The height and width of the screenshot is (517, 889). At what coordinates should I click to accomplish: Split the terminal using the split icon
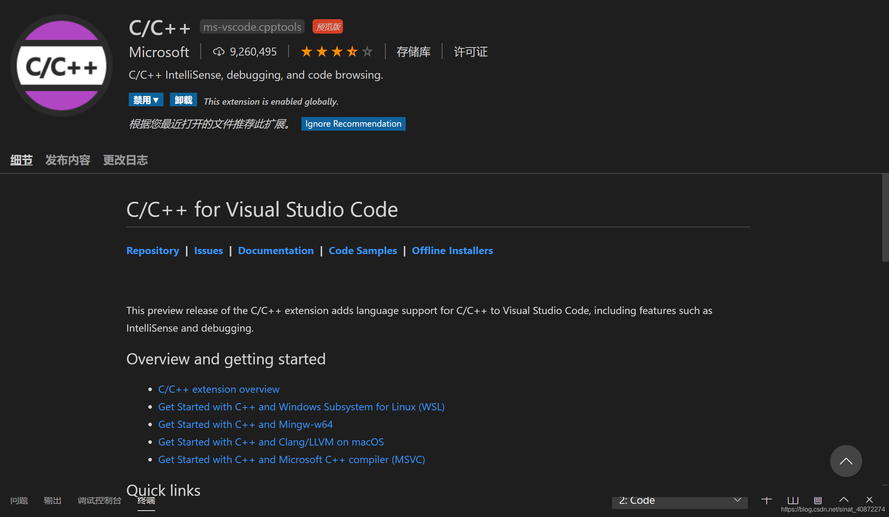point(793,500)
